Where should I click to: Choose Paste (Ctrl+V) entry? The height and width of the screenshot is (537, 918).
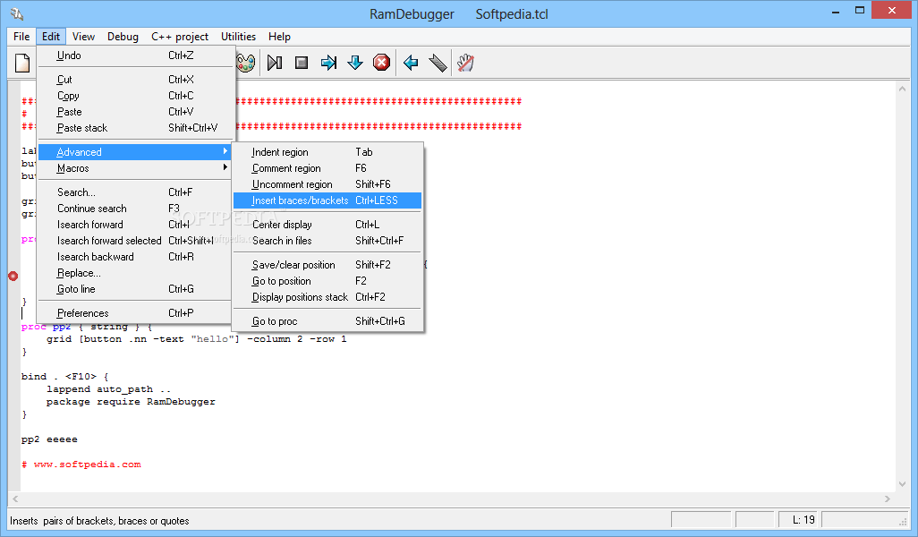pyautogui.click(x=134, y=112)
